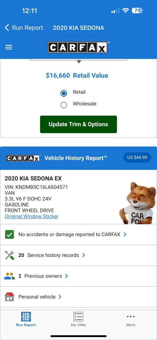Tap the green checkmark accident icon

9,234
